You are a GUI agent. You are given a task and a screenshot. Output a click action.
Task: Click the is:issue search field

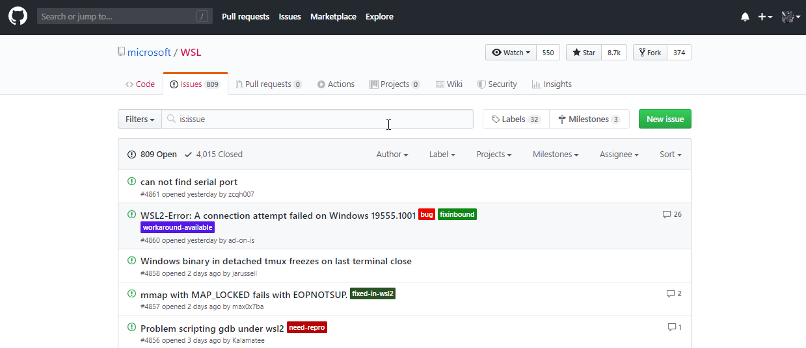point(319,119)
